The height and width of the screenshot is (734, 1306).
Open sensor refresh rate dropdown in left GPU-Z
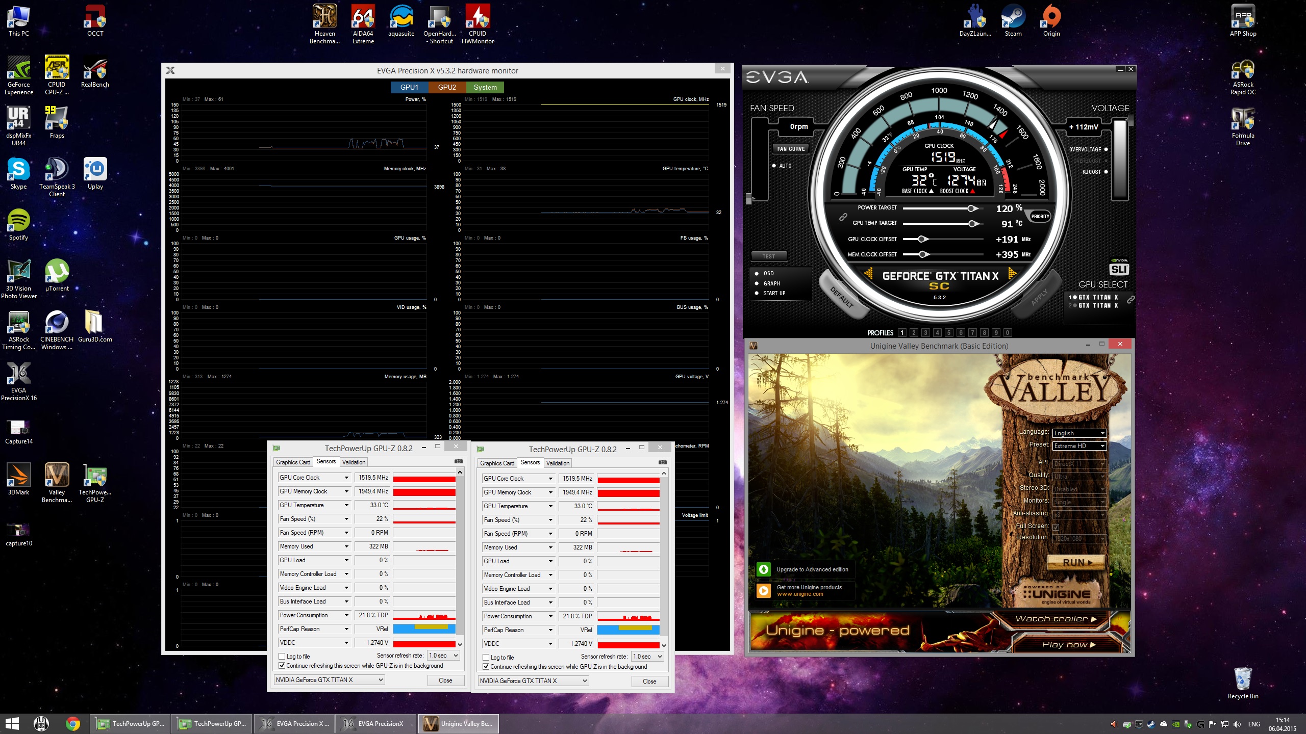tap(443, 656)
